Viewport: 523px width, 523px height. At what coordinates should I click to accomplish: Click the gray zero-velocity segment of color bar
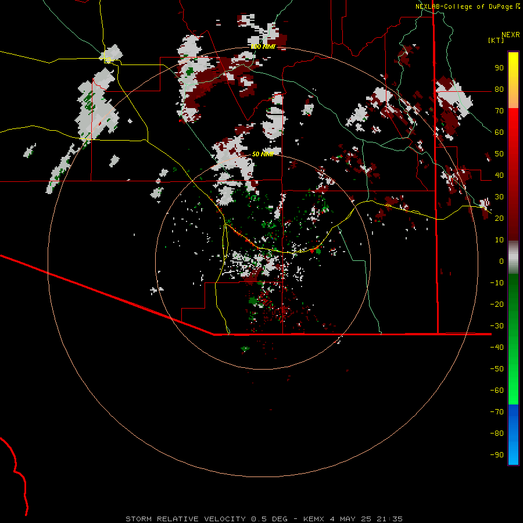point(513,257)
